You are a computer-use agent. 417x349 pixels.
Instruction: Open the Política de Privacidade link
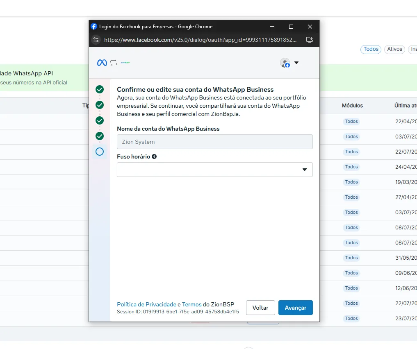coord(146,304)
